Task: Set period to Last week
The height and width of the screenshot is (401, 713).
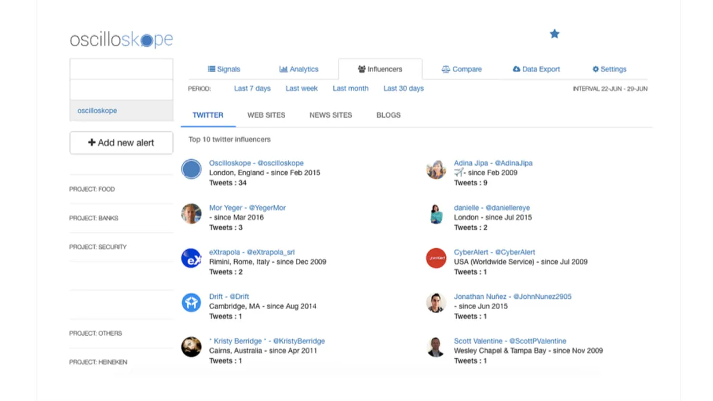Action: pos(302,89)
